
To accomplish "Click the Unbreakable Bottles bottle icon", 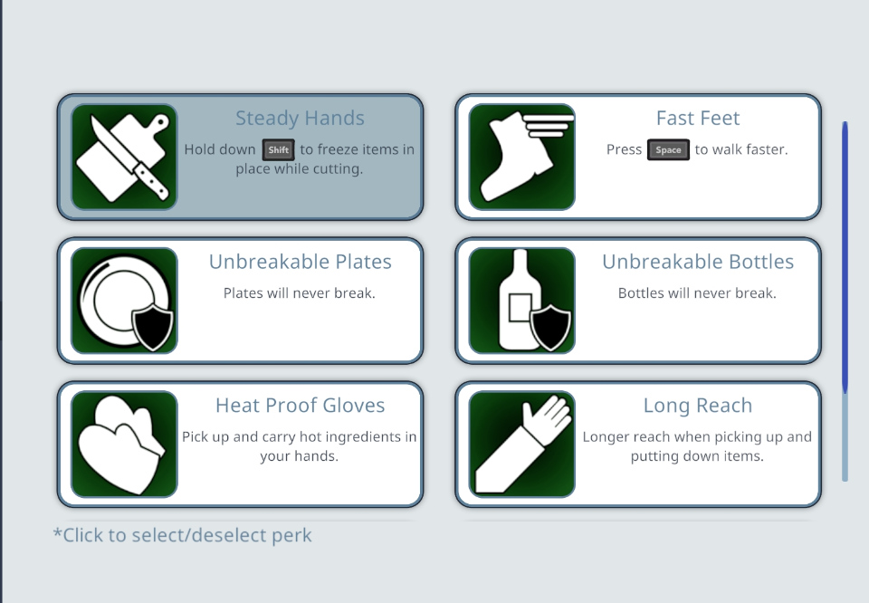I will click(x=522, y=301).
